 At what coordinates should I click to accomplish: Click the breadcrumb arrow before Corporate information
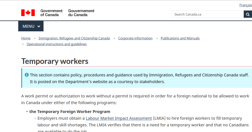pos(114,38)
